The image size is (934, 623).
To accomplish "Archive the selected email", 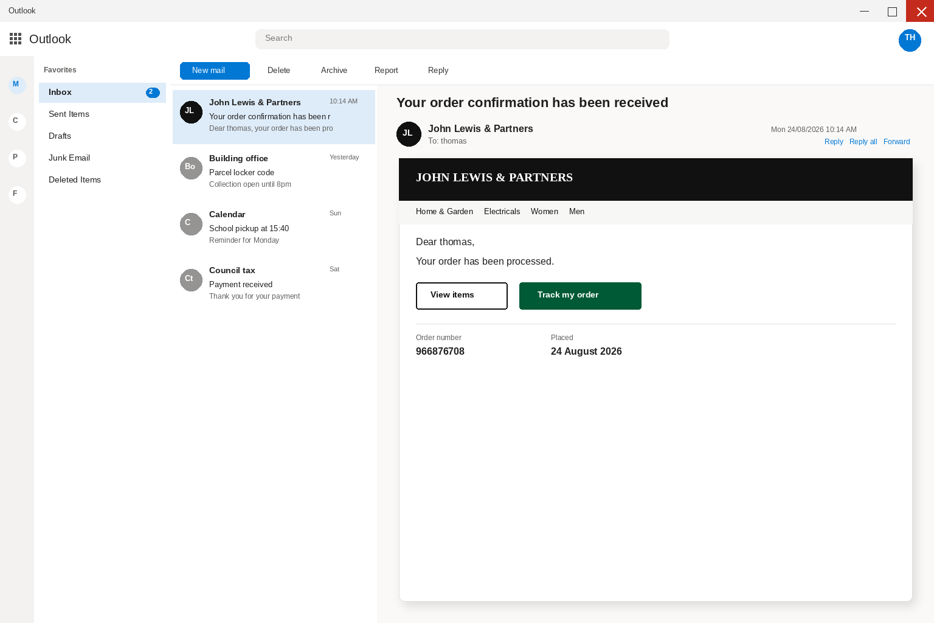I will coord(334,71).
